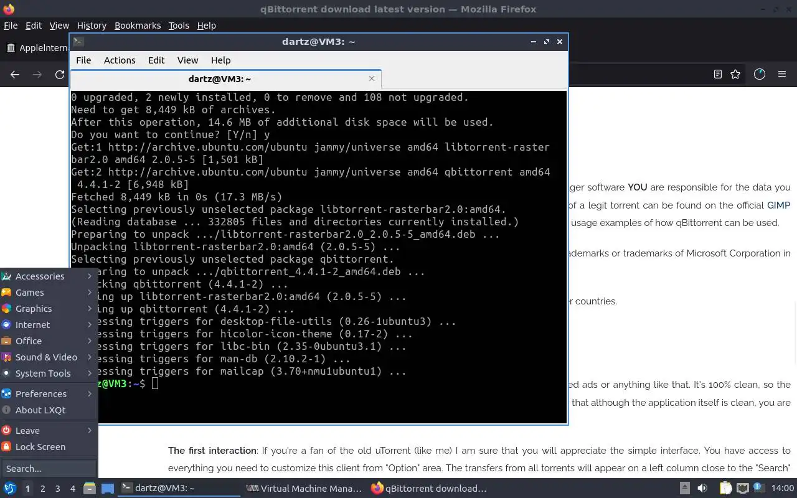Bookmark this page with the star icon
The height and width of the screenshot is (498, 797).
click(735, 74)
